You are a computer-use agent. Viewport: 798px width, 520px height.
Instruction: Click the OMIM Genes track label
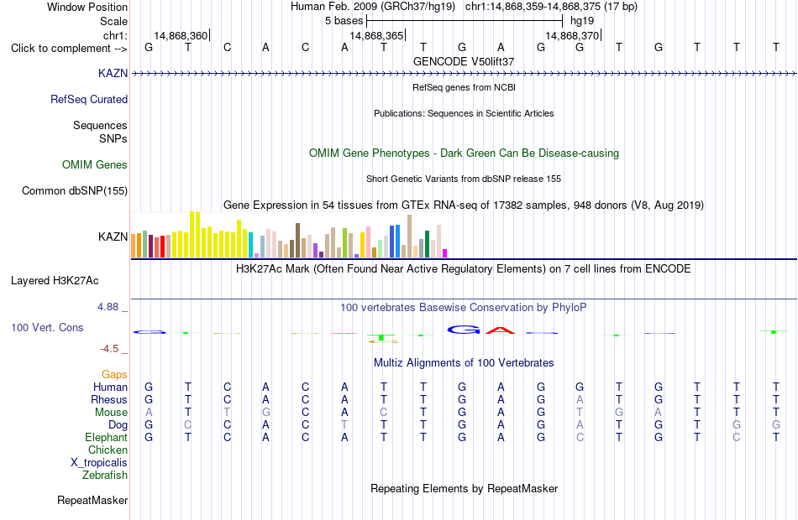tap(95, 164)
